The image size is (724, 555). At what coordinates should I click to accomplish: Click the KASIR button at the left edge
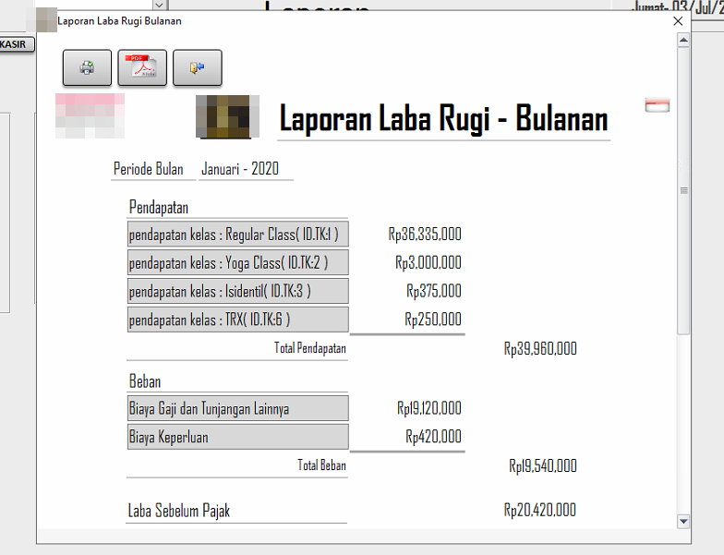tap(16, 44)
